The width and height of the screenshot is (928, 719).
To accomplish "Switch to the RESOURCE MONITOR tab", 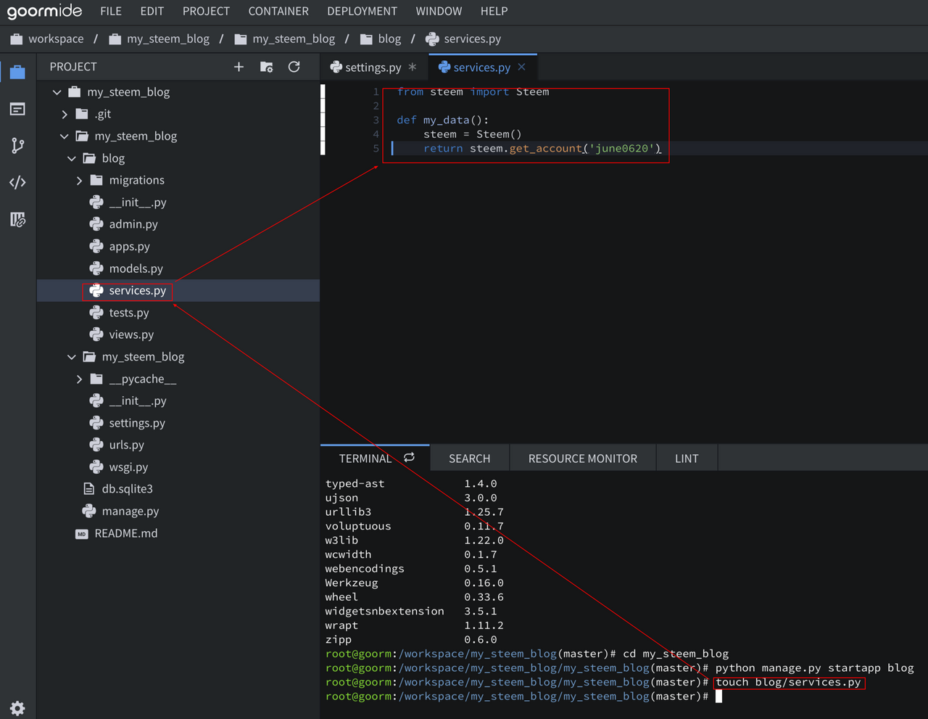I will point(582,459).
